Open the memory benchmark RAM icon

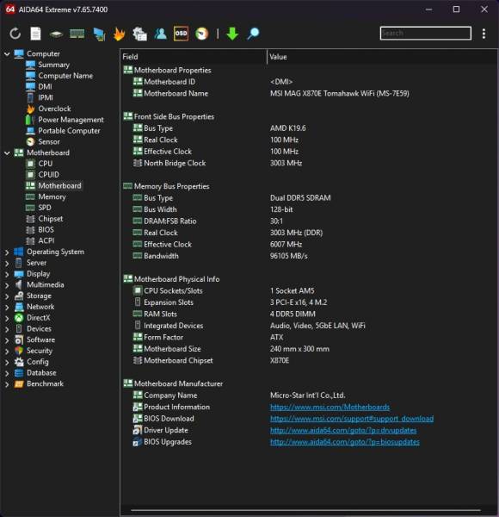77,34
